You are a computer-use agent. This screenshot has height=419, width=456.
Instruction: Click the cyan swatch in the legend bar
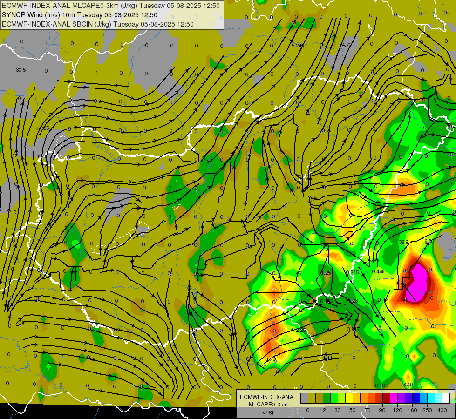click(431, 398)
